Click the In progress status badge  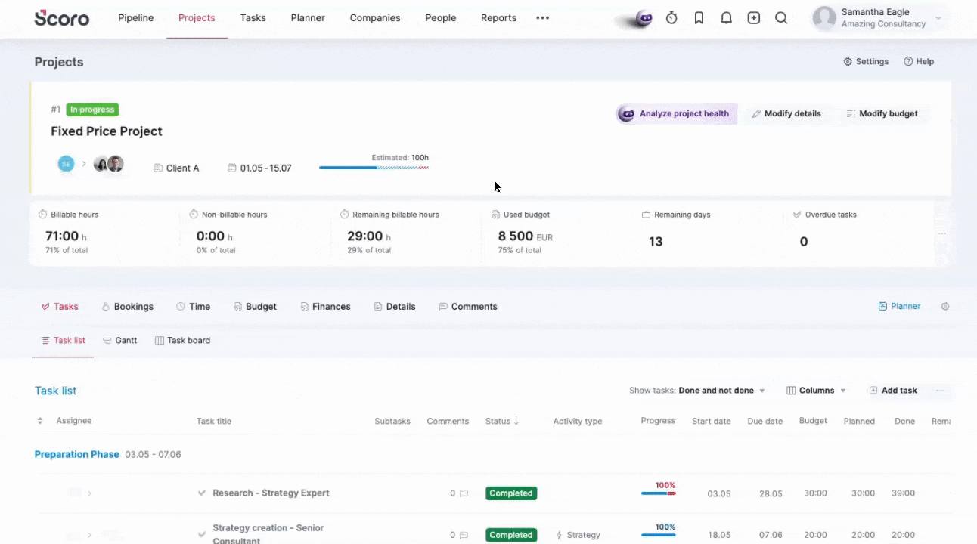(x=92, y=110)
